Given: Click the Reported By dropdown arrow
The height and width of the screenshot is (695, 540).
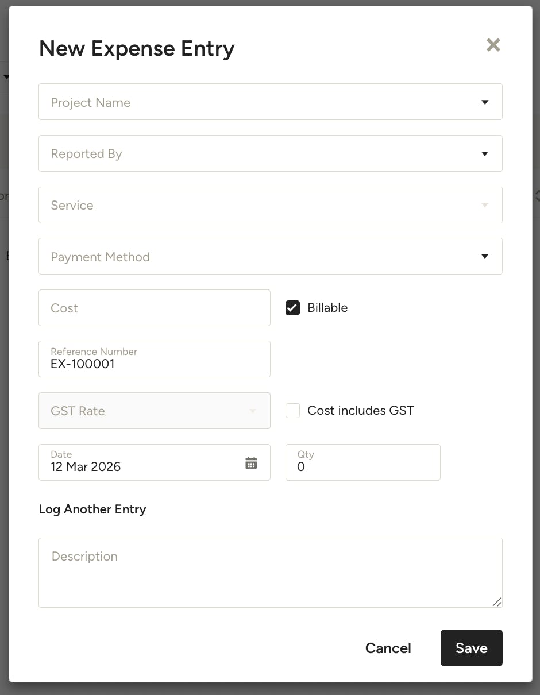Looking at the screenshot, I should [485, 154].
